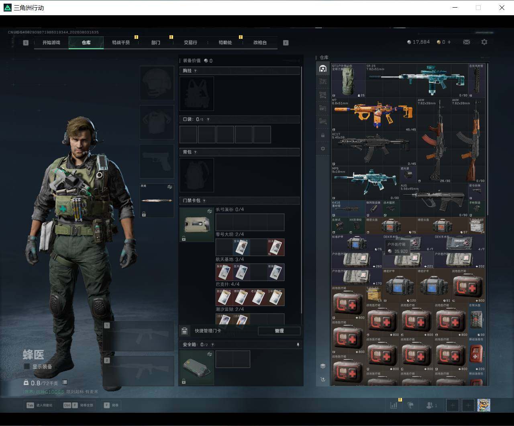Swap the melee knife slot
The width and height of the screenshot is (514, 426).
click(170, 187)
